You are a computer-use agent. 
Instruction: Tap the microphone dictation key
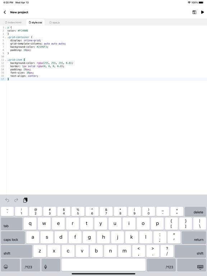click(51, 265)
